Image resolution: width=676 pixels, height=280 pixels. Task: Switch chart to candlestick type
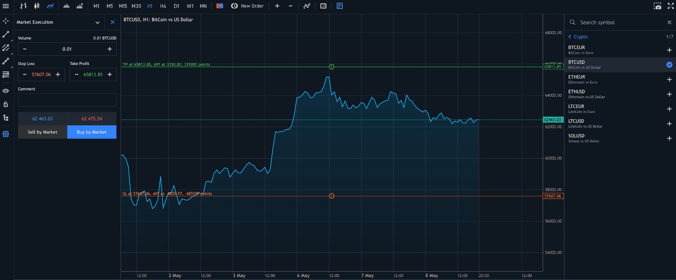(37, 6)
